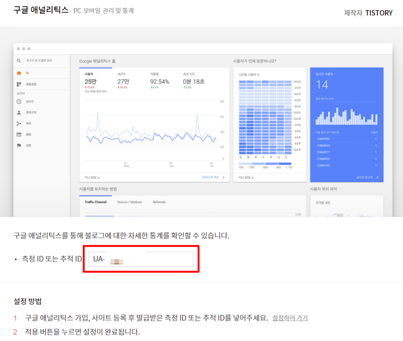
Task: Open the 잠재고객 개요 report link
Action: click(211, 178)
